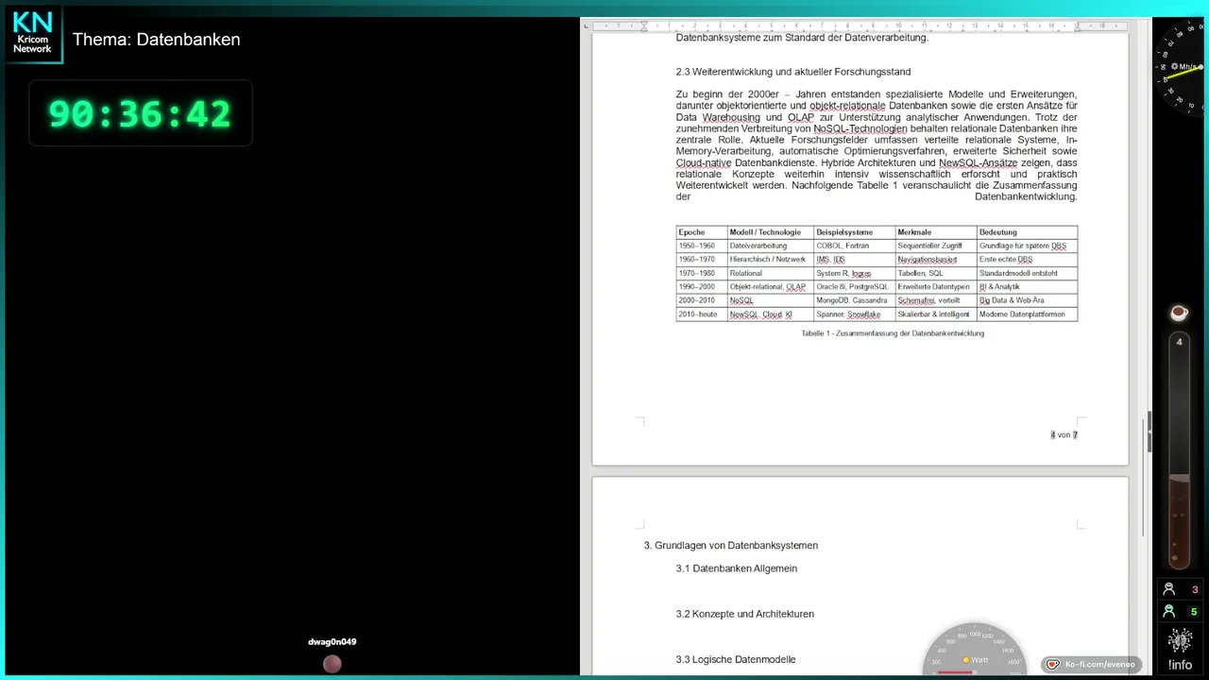Click the coffee level tube meter
This screenshot has height=680, width=1209.
(x=1179, y=450)
